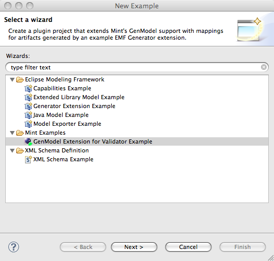Viewport: 274px width, 261px height.
Task: Select the Mint Examples label
Action: [45, 133]
